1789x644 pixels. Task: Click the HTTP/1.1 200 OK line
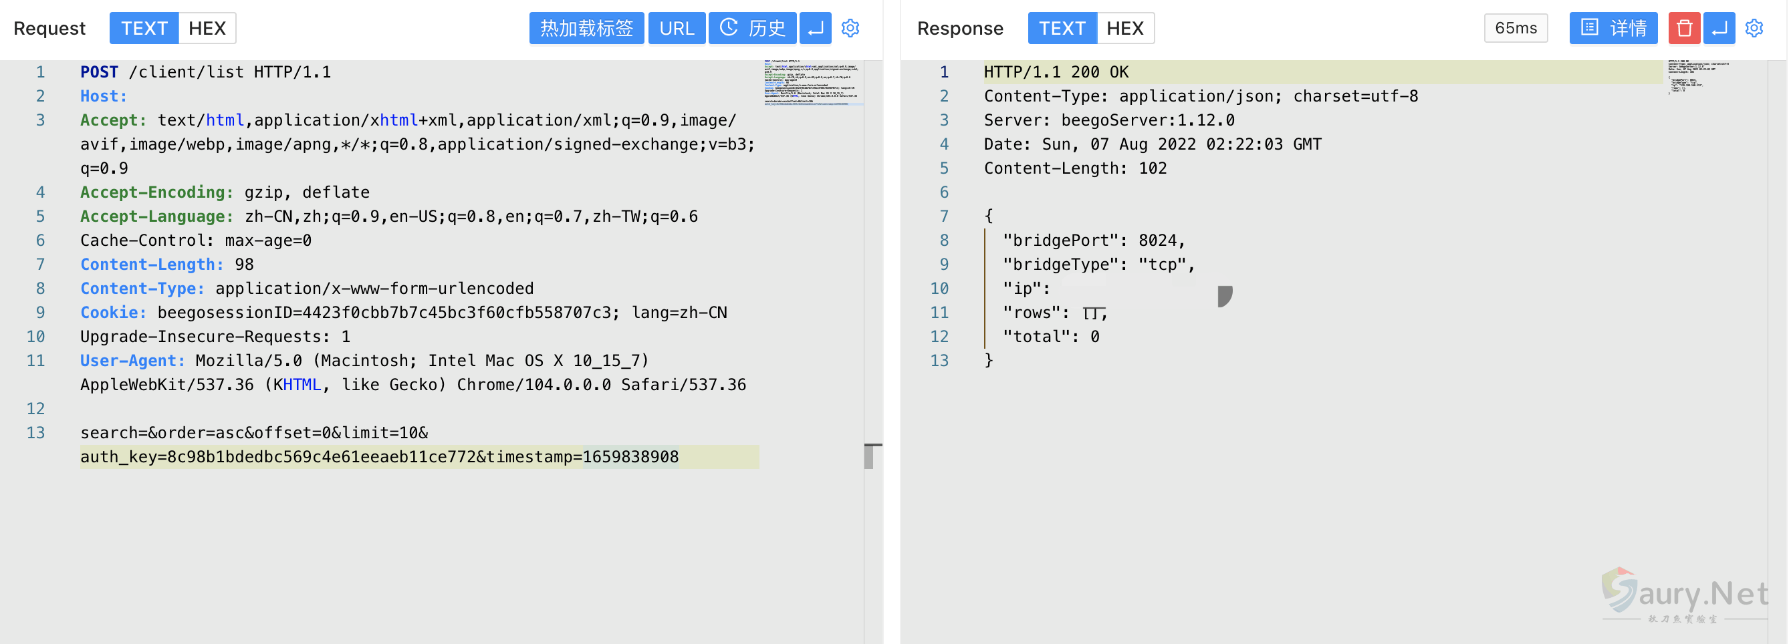click(x=1056, y=72)
